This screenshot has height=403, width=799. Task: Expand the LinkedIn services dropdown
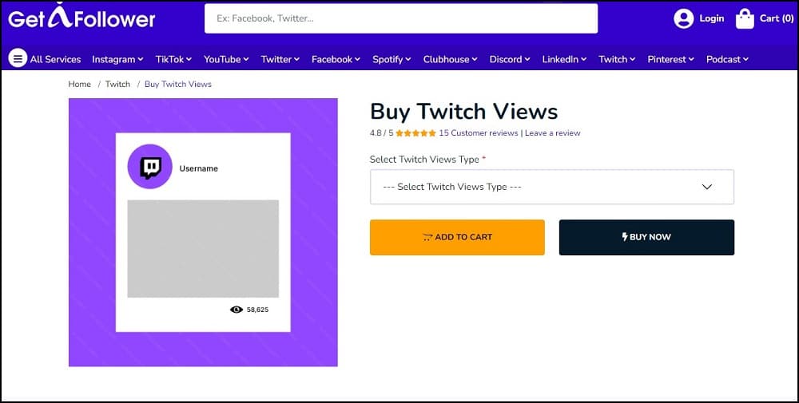click(x=565, y=59)
